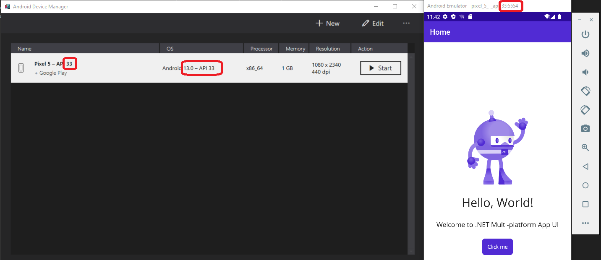Select 'Pixel 5 – API 33' device name
The width and height of the screenshot is (601, 260).
point(53,64)
